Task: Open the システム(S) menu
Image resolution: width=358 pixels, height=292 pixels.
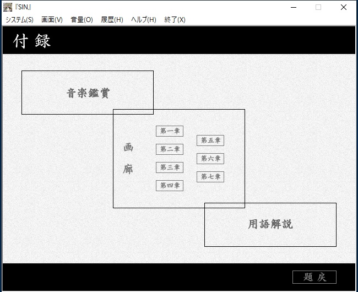Action: 19,20
